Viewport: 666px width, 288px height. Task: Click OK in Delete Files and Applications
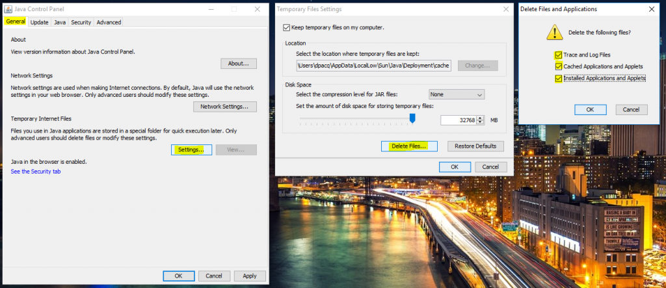(x=590, y=110)
